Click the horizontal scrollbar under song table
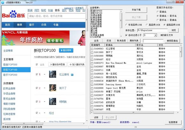Screen dimensions: 185x130 [133, 112]
